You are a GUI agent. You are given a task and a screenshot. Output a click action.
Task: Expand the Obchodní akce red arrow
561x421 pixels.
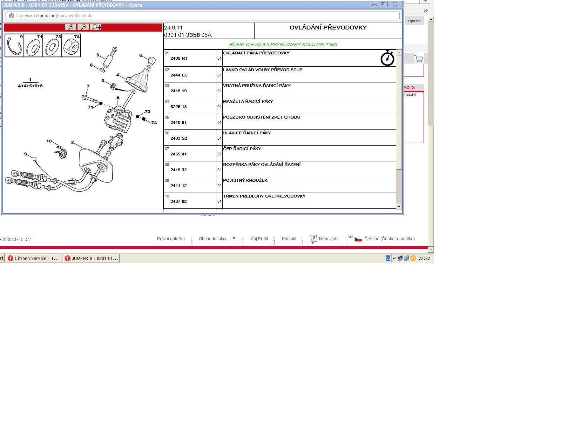tap(234, 238)
